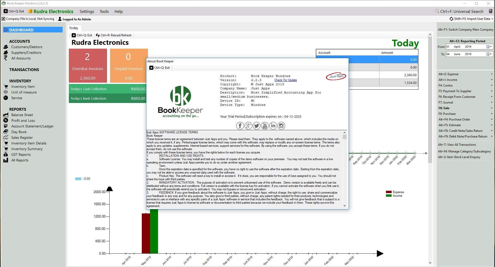The height and width of the screenshot is (267, 495).
Task: Click the orange Unpaid Invoices tile
Action: tap(128, 66)
